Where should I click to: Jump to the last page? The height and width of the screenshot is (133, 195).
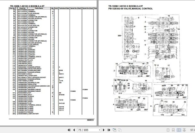tap(109, 130)
